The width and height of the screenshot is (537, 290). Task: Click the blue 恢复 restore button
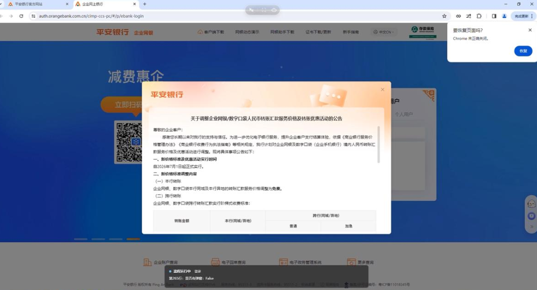pyautogui.click(x=523, y=51)
